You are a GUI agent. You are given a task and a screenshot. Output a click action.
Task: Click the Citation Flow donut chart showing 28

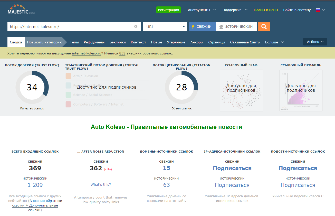point(181,87)
